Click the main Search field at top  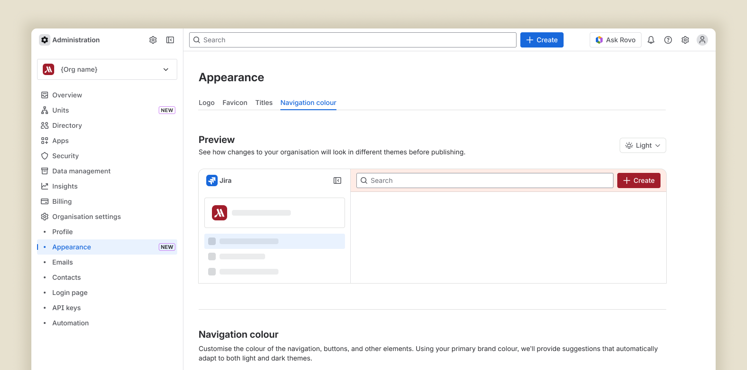[x=353, y=40]
